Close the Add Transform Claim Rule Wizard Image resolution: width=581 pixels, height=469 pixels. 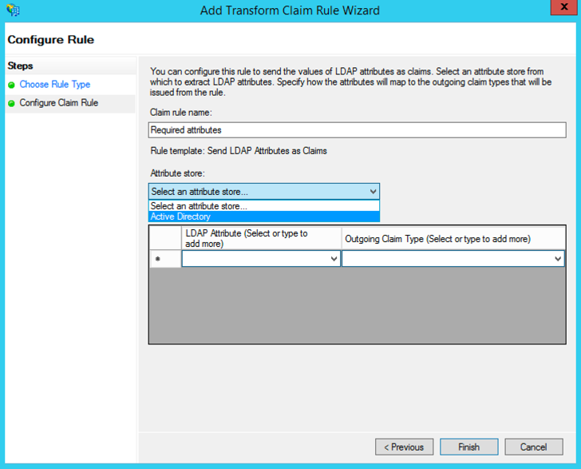(562, 10)
